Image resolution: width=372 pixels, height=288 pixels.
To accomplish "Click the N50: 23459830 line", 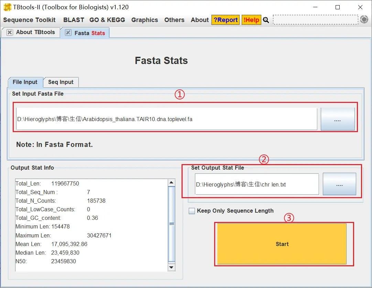I will tap(45, 262).
